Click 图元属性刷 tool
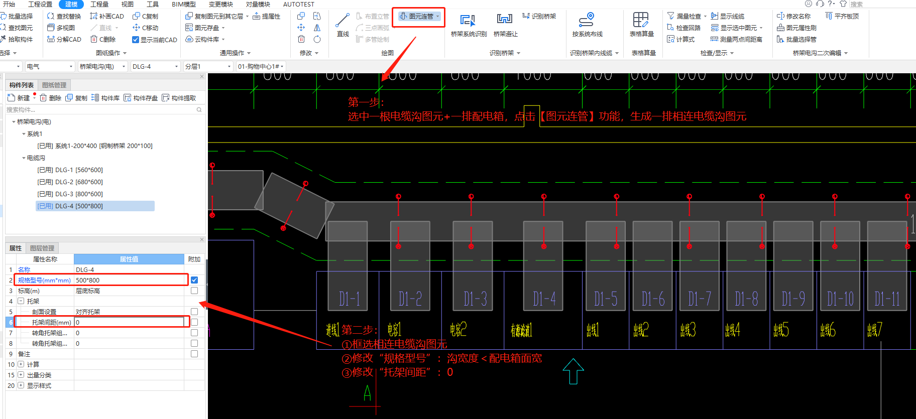Screen dimensions: 916x419 point(796,28)
